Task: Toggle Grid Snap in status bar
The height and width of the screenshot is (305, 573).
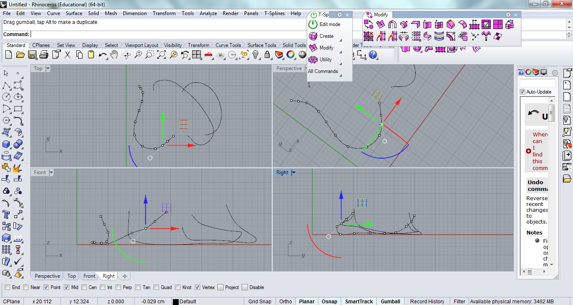Action: tap(260, 301)
